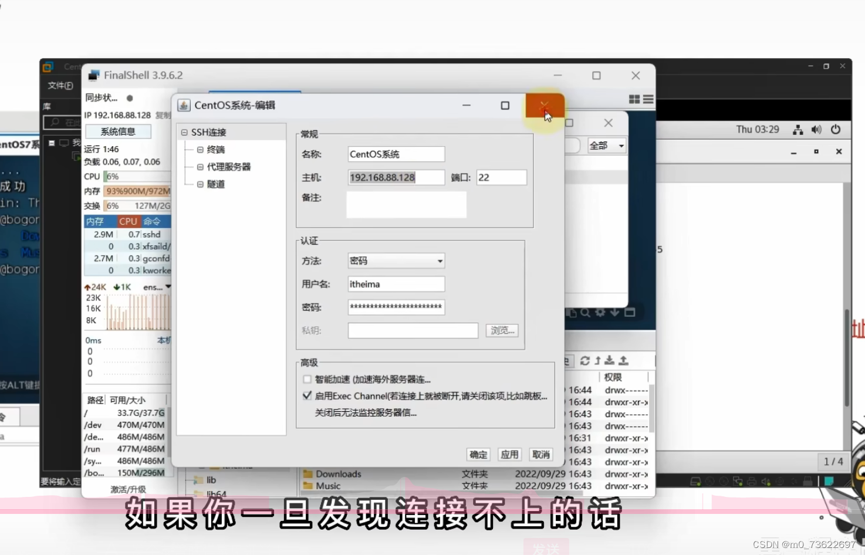Click 复制 next to the IP address

[163, 116]
